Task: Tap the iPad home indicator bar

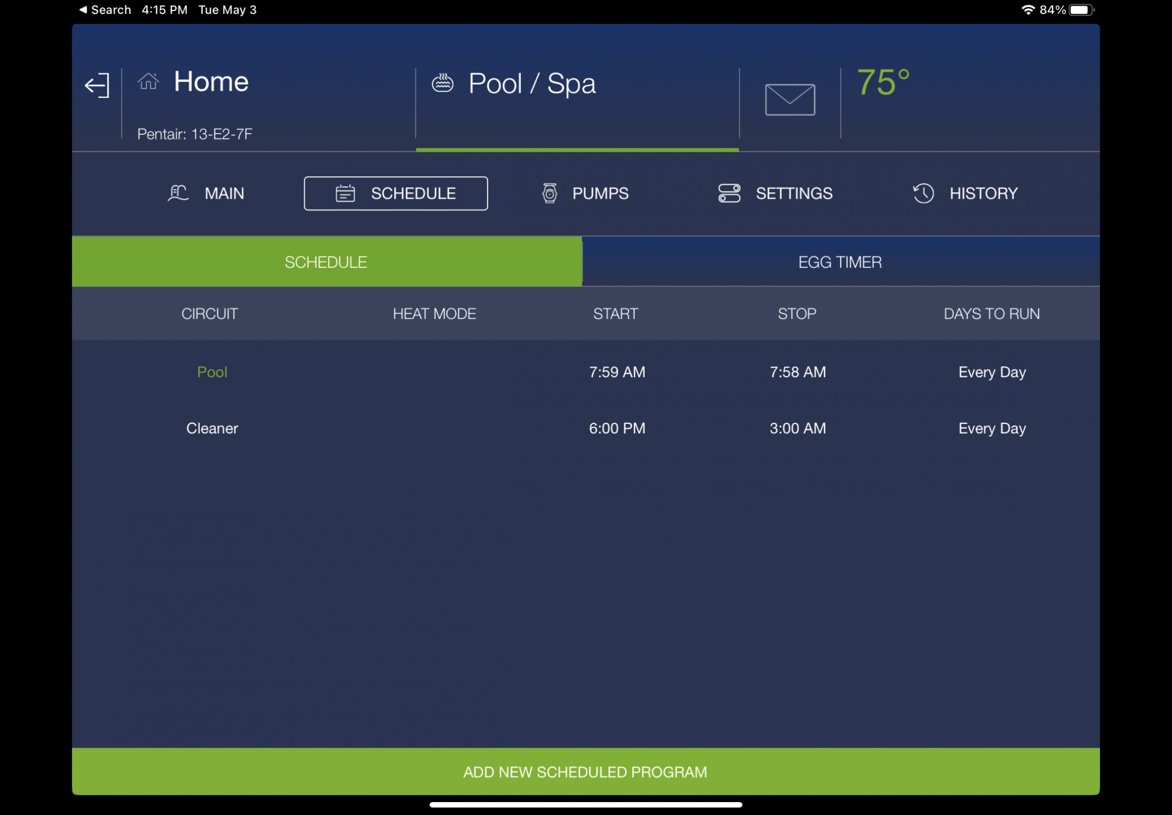Action: [585, 804]
